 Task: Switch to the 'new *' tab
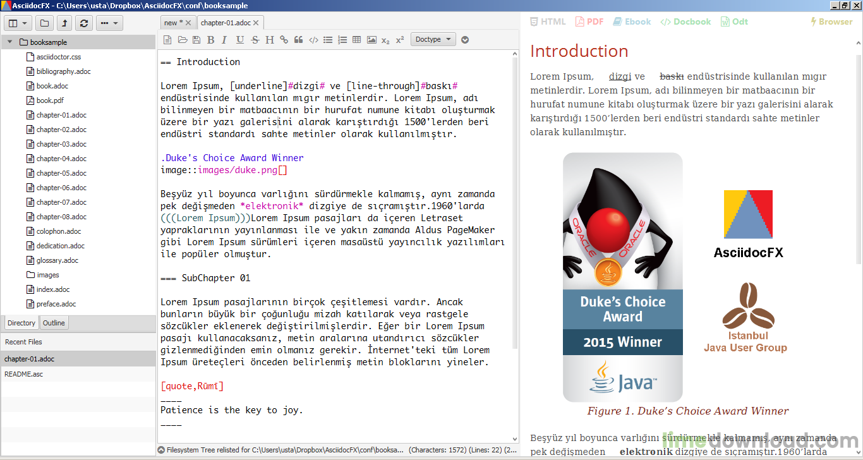172,23
